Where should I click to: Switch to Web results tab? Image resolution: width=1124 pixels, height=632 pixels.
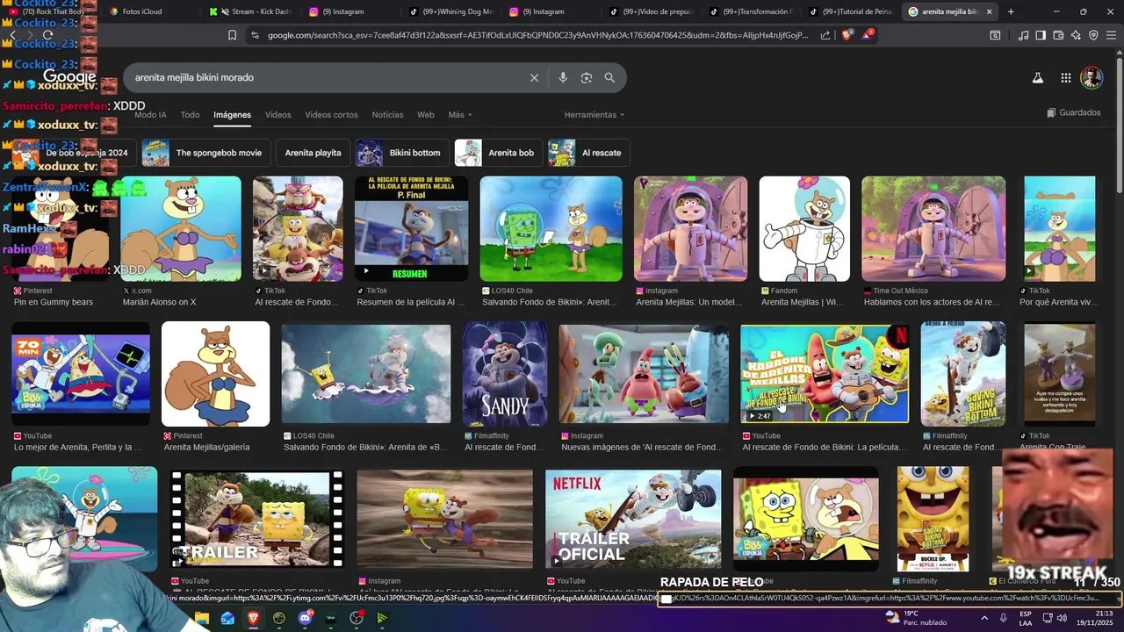tap(426, 115)
